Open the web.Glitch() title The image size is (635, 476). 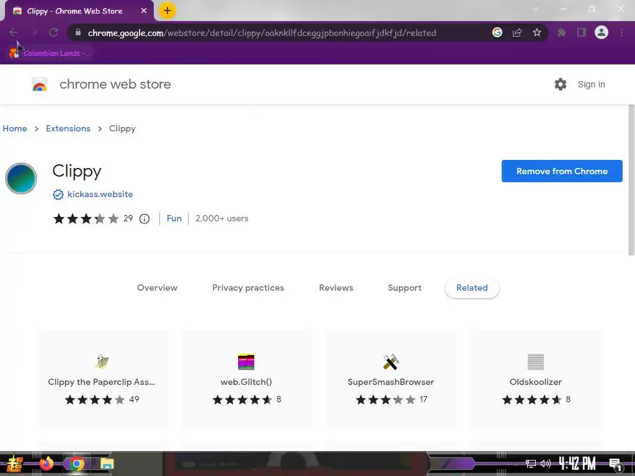246,382
